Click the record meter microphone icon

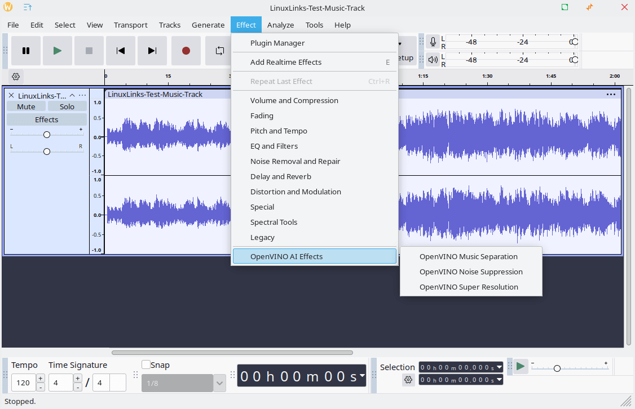[433, 42]
